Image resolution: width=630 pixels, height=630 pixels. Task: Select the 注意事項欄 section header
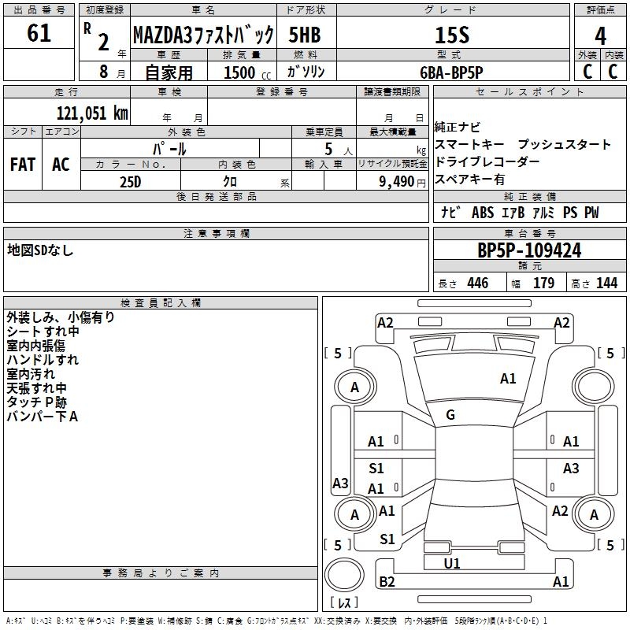pos(216,233)
